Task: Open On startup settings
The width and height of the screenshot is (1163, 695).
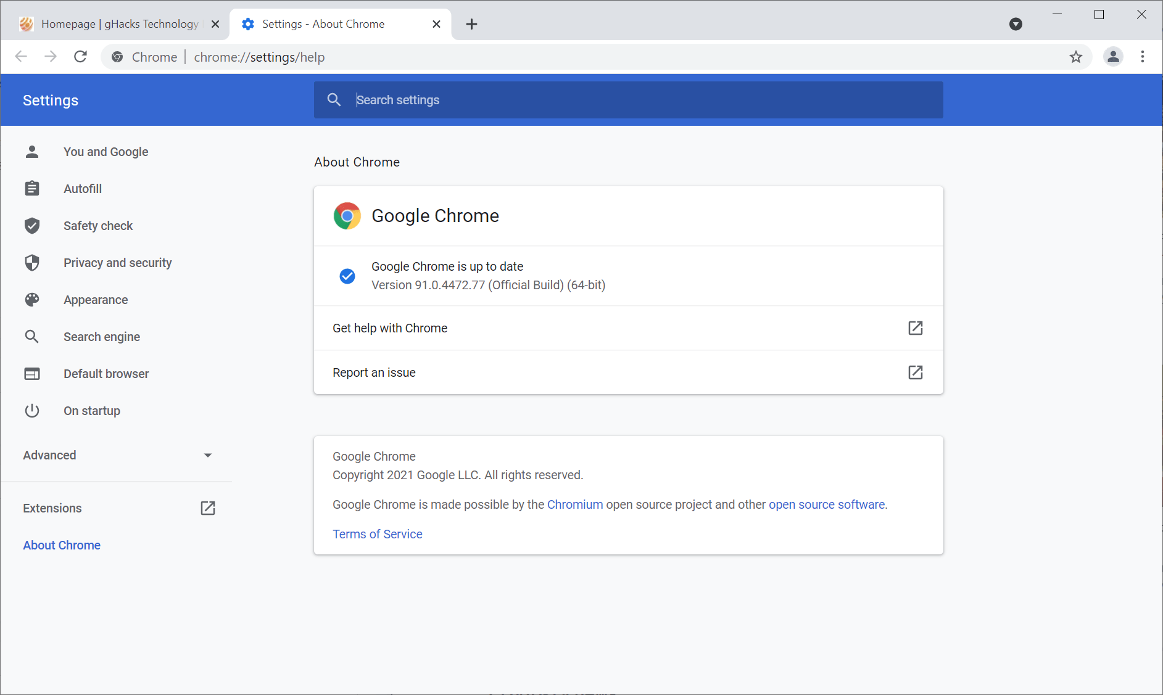Action: pyautogui.click(x=92, y=411)
